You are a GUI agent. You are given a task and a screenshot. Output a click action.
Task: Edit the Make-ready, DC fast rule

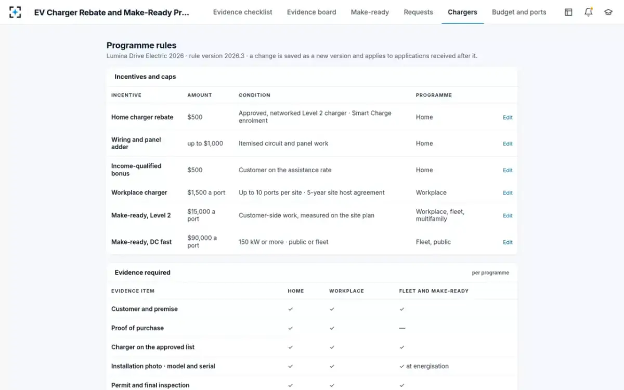coord(508,242)
